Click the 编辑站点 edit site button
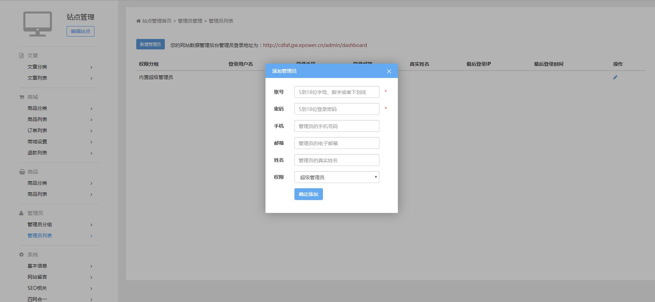The width and height of the screenshot is (655, 302). [80, 31]
